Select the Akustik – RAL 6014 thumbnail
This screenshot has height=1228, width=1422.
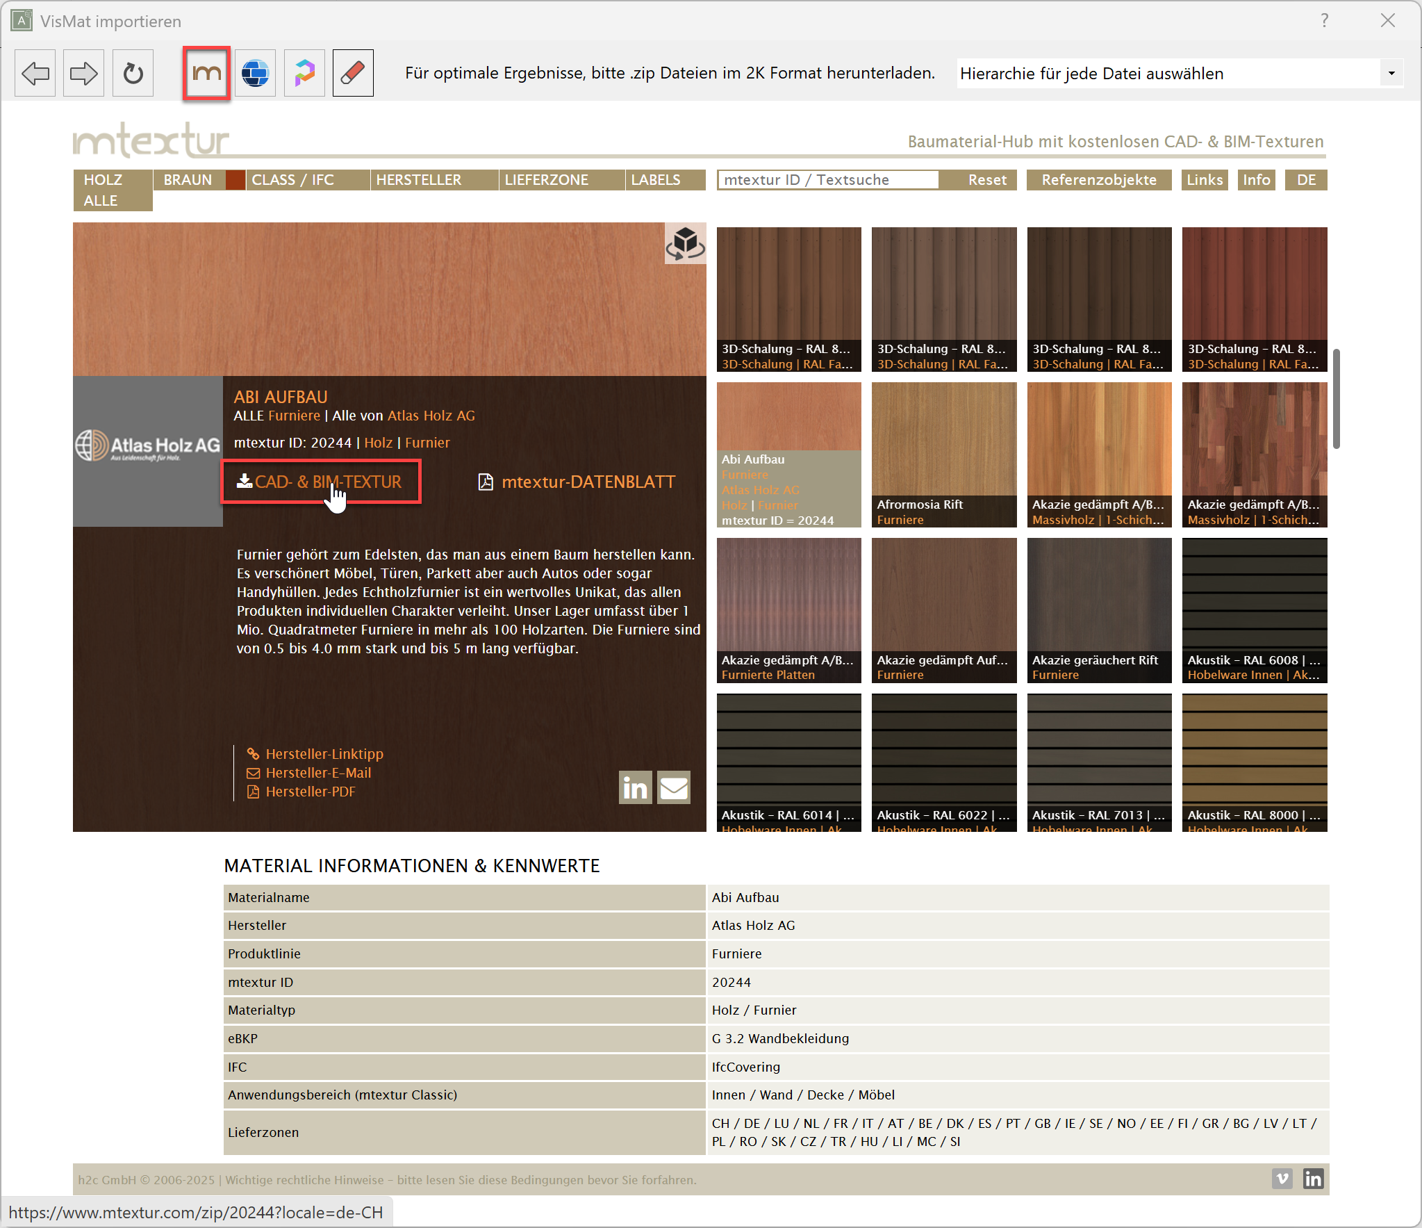(789, 762)
